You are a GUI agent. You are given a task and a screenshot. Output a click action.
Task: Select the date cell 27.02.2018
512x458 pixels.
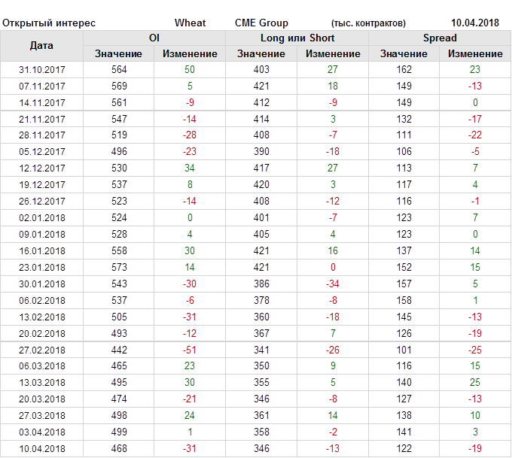[x=42, y=350]
